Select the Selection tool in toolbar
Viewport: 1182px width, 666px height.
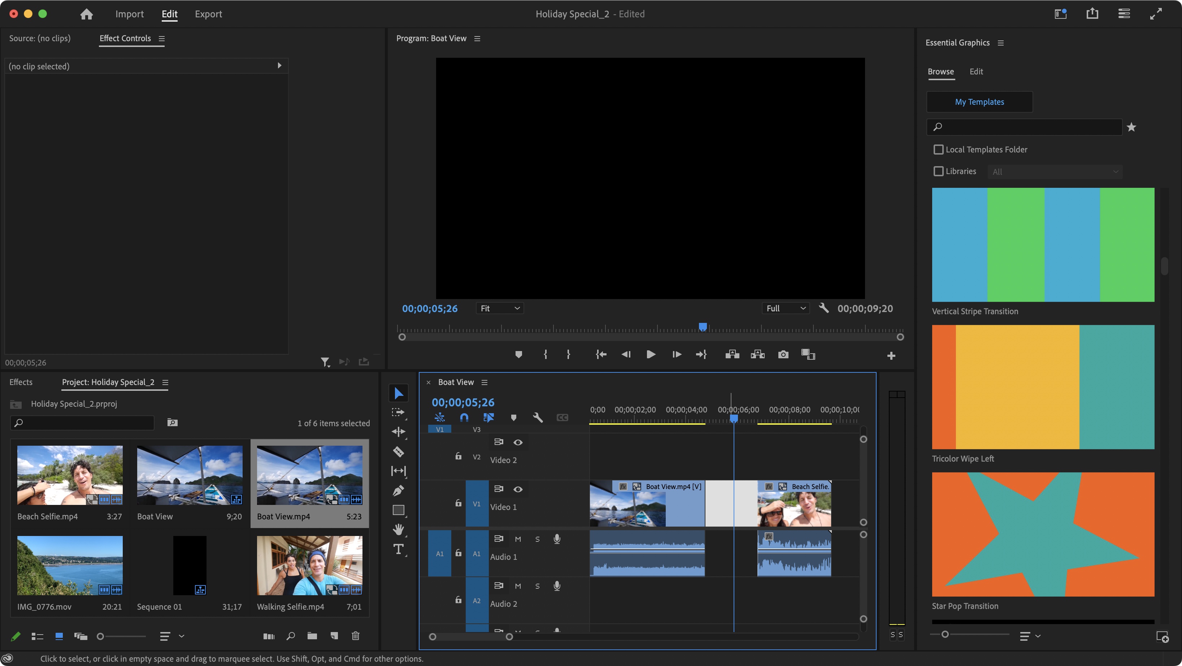pos(399,393)
